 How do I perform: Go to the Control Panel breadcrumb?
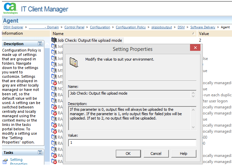click(x=74, y=27)
